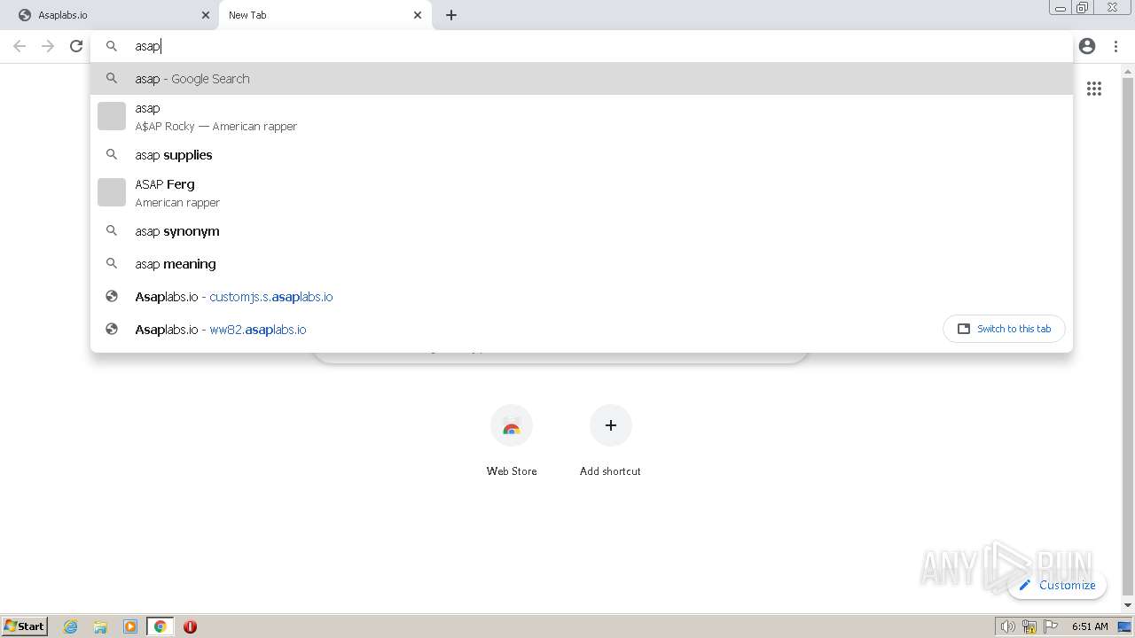Click the Chrome taskbar icon

160,626
